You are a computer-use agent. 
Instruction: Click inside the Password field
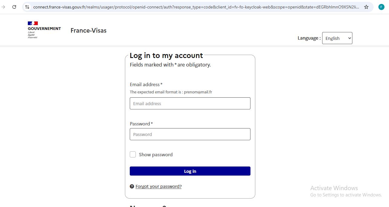point(190,134)
